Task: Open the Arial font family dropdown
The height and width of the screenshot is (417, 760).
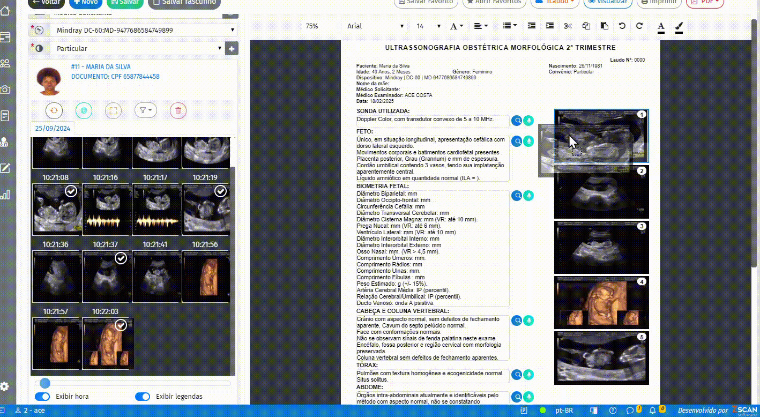Action: point(375,26)
